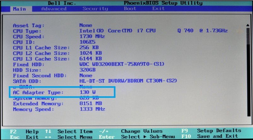Image resolution: width=253 pixels, height=140 pixels.
Task: Select the CPU Type label
Action: 27,31
